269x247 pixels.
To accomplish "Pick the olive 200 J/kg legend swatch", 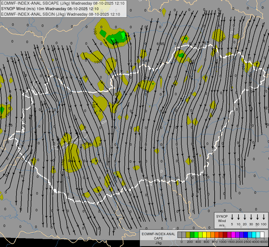I will (188, 235).
